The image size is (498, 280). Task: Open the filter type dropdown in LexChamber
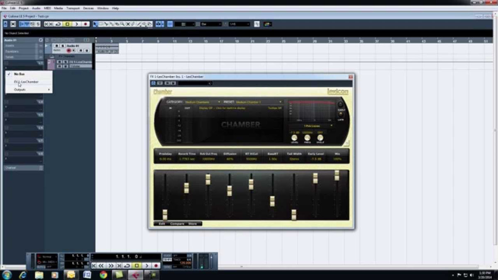[x=311, y=125]
